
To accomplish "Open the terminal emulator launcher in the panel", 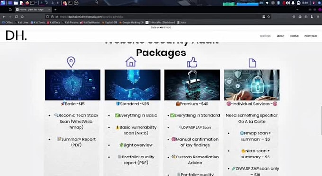I will [x=33, y=3].
